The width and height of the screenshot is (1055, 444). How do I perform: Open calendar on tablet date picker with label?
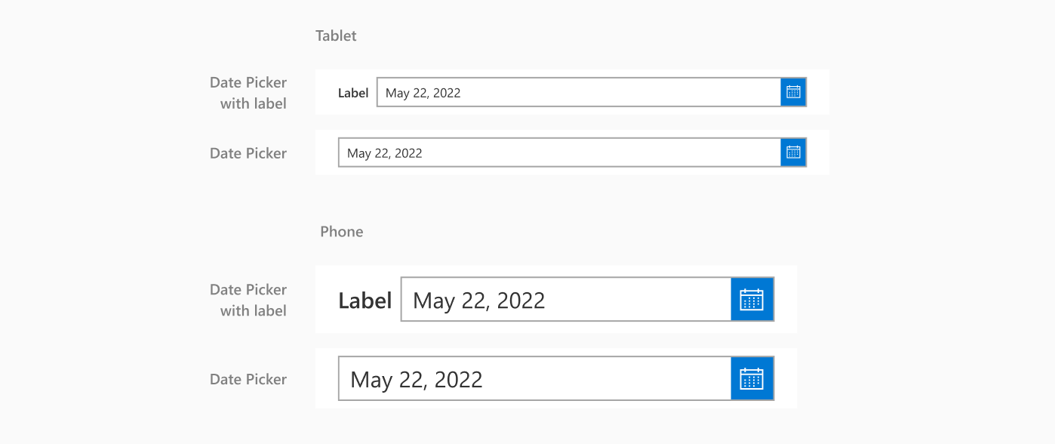point(793,92)
